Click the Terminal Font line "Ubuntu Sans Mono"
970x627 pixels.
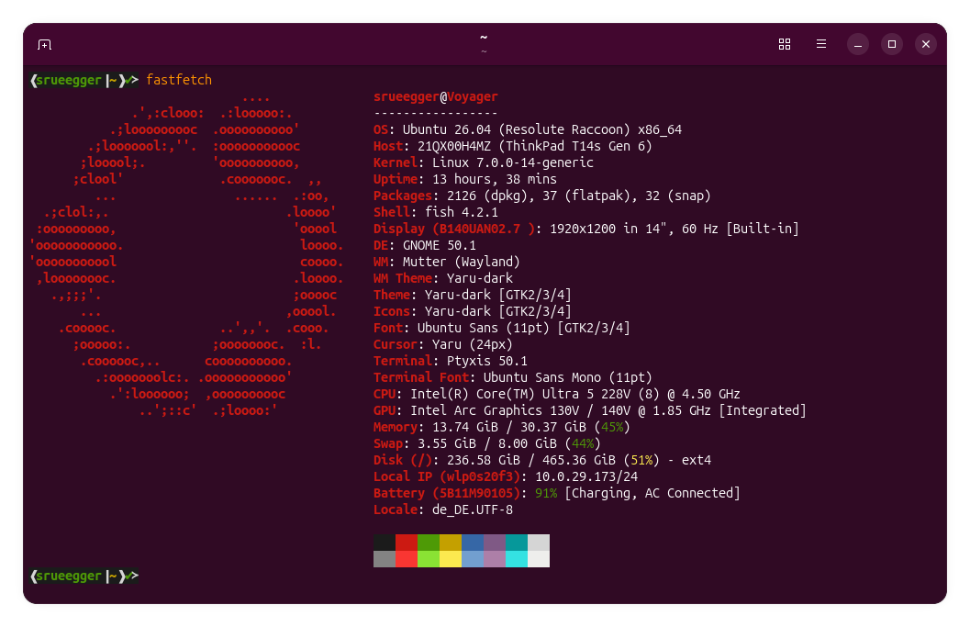click(542, 377)
